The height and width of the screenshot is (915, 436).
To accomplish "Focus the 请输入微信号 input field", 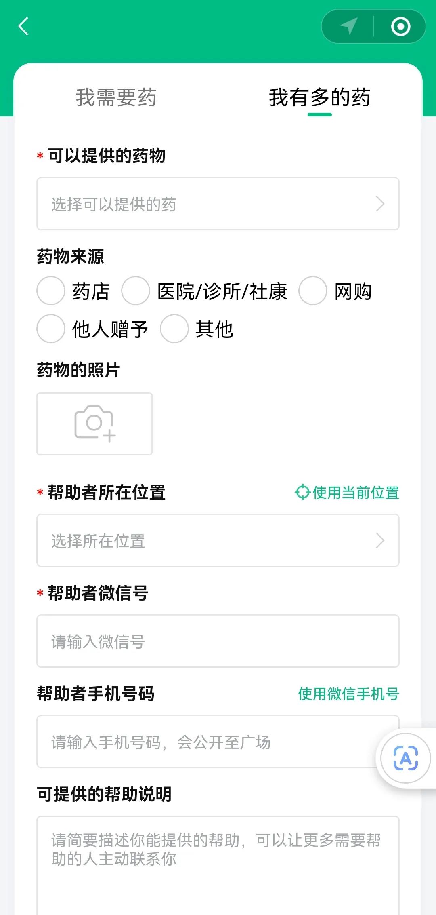I will coord(218,641).
